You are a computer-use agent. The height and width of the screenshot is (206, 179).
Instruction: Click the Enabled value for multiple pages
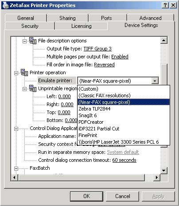120,57
